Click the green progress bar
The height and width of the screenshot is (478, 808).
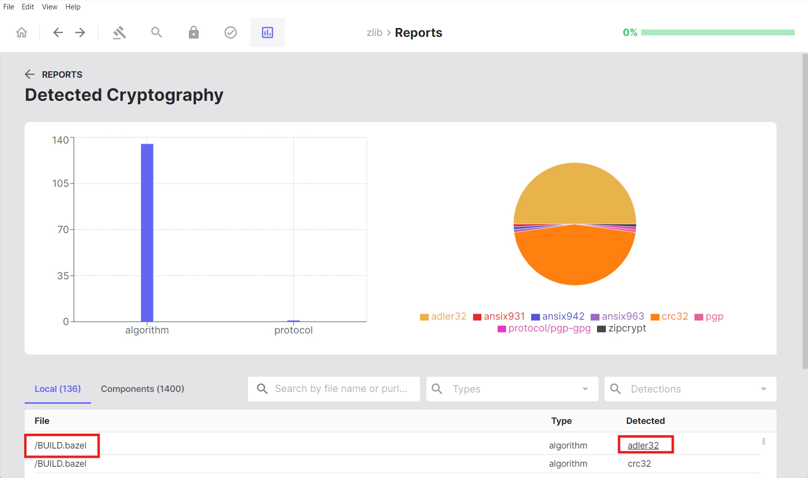click(718, 32)
